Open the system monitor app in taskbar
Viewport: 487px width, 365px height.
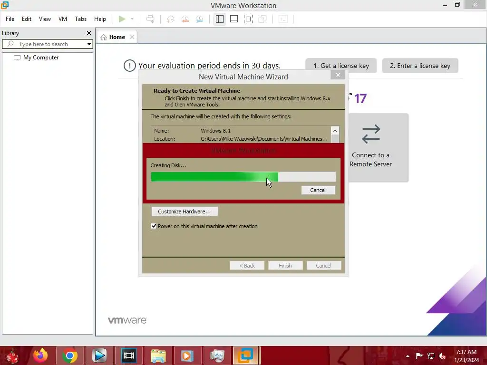click(217, 355)
